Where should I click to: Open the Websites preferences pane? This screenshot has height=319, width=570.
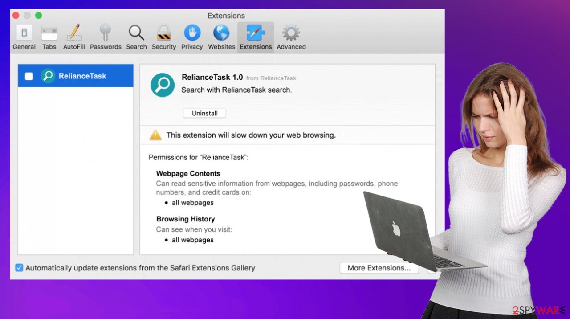pos(221,38)
